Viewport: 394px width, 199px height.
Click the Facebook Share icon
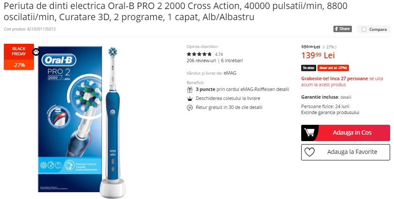point(342,29)
